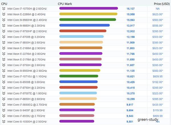Expand the Intel Core i9-9880H row chevron

4,26
